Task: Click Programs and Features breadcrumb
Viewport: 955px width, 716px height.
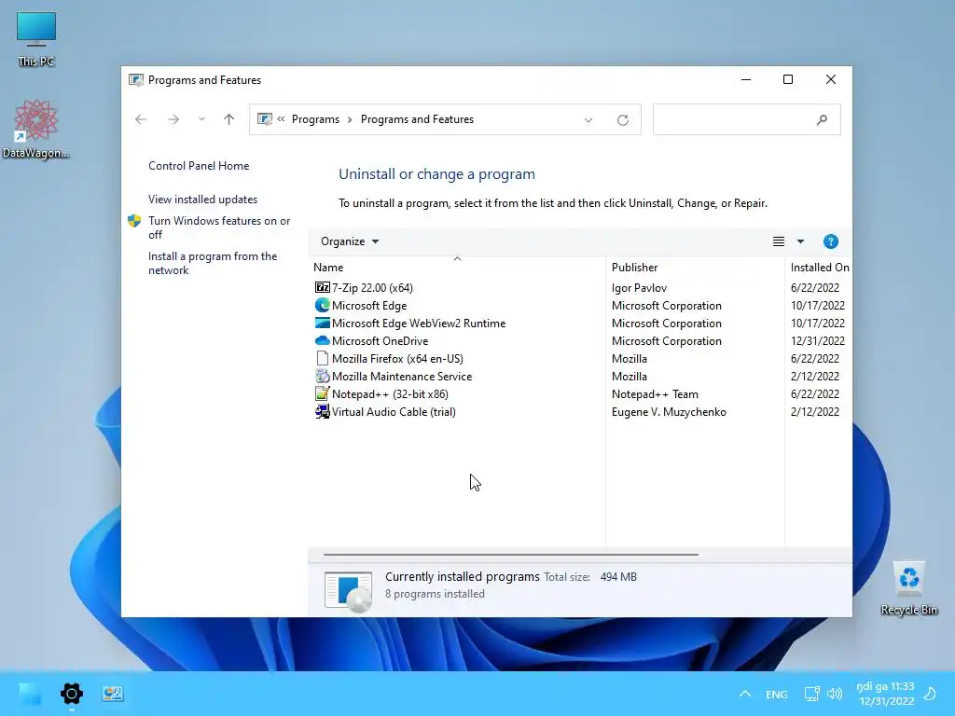Action: tap(417, 119)
